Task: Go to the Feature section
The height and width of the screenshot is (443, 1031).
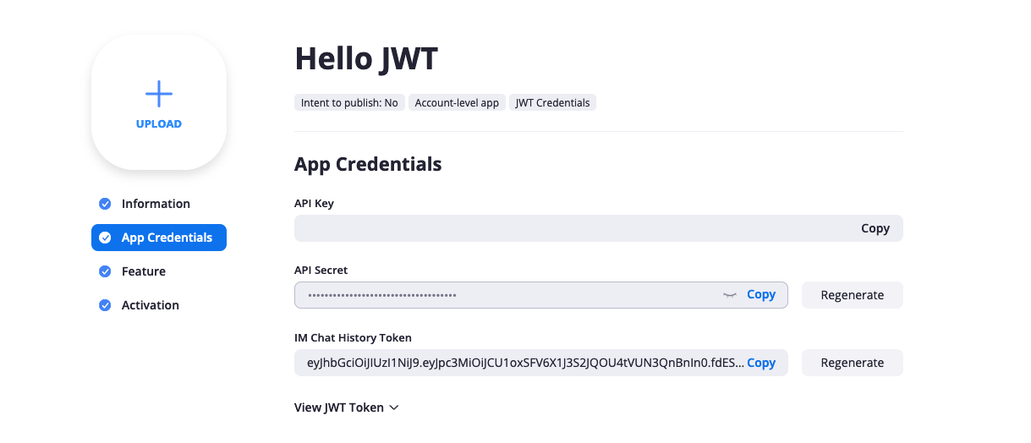Action: click(x=144, y=271)
